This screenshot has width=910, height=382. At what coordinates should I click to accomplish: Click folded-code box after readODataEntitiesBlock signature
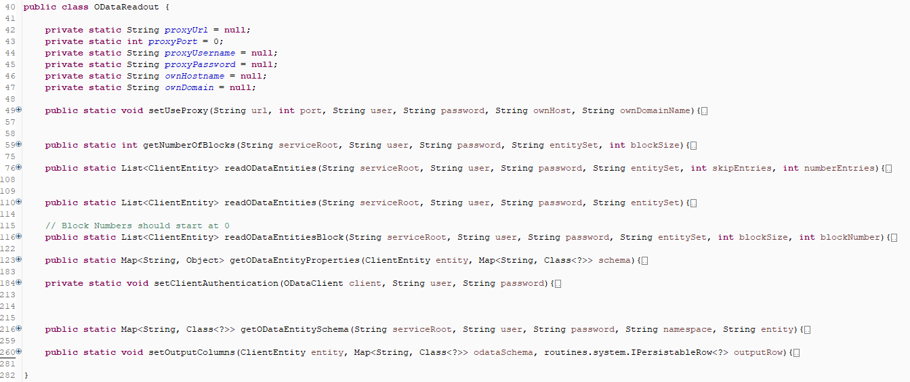[x=894, y=238]
